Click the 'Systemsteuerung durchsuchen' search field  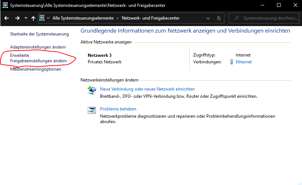[264, 18]
